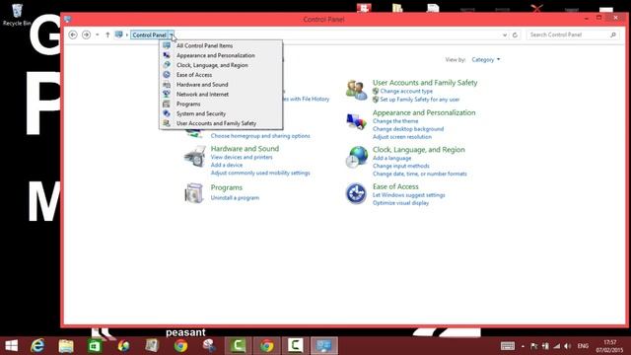Click the Back arrow in Control Panel
Image resolution: width=631 pixels, height=355 pixels.
(73, 35)
